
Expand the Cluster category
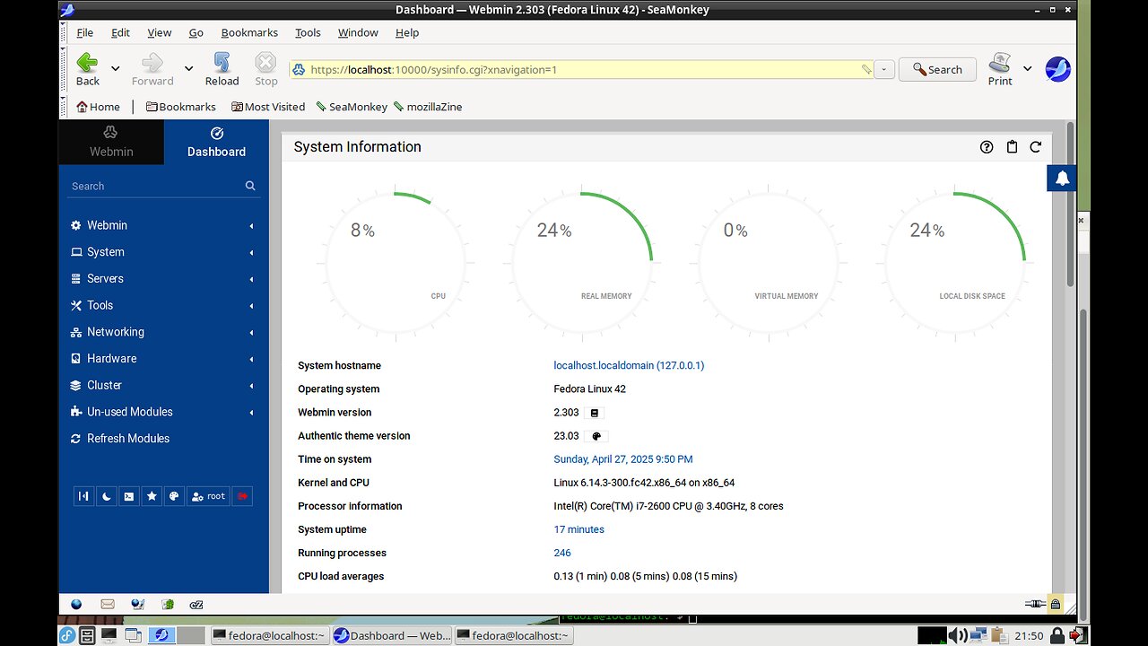pyautogui.click(x=163, y=385)
